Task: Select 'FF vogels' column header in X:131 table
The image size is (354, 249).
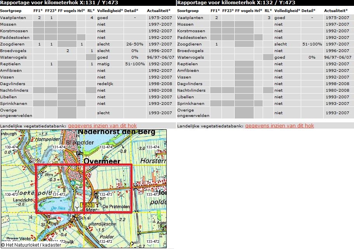Action: (x=67, y=11)
